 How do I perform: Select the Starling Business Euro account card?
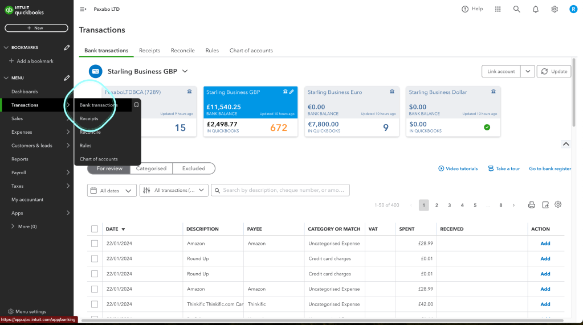point(352,112)
